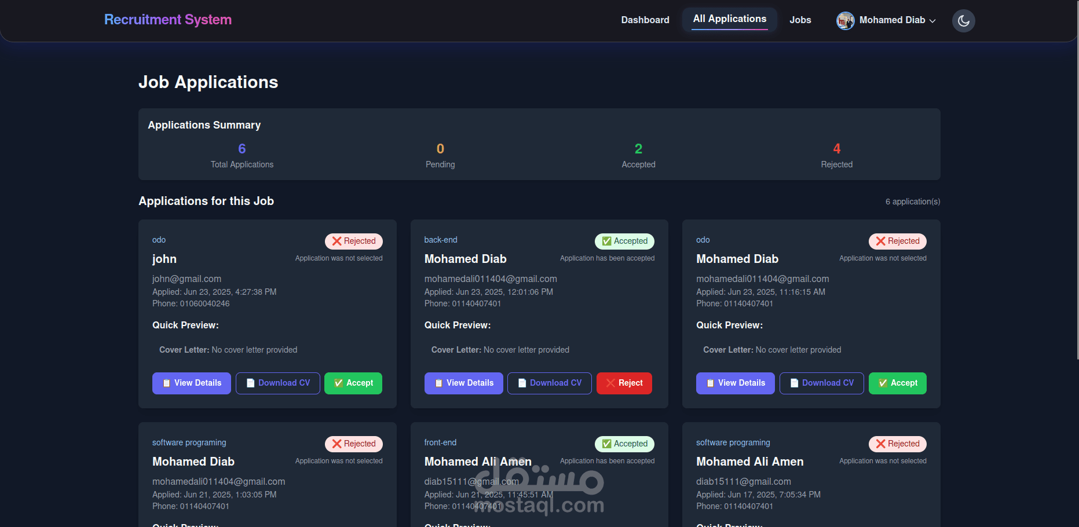The image size is (1079, 527).
Task: Open the Jobs nav item
Action: tap(800, 20)
